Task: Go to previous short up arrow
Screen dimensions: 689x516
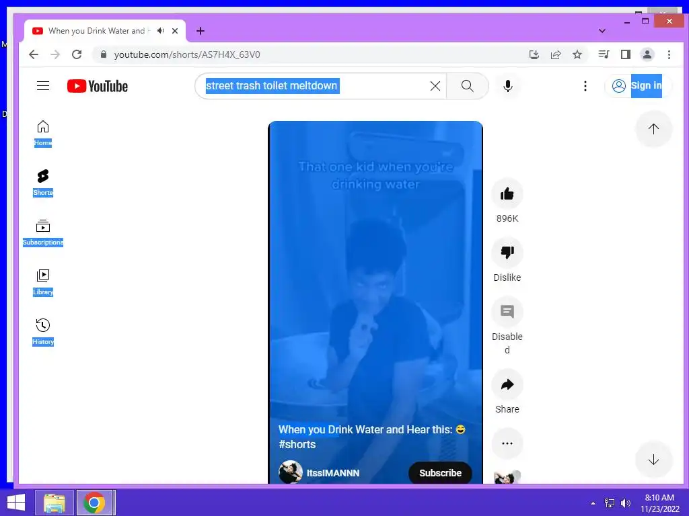Action: tap(653, 129)
